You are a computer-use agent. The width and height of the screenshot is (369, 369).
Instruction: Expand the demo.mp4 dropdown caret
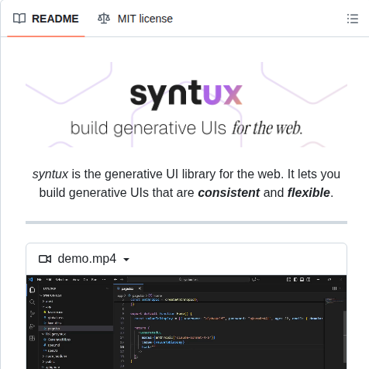click(126, 260)
